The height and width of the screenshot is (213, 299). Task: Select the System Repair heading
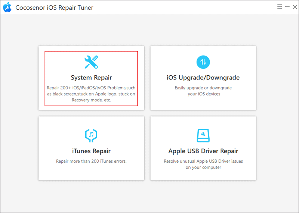pos(91,78)
